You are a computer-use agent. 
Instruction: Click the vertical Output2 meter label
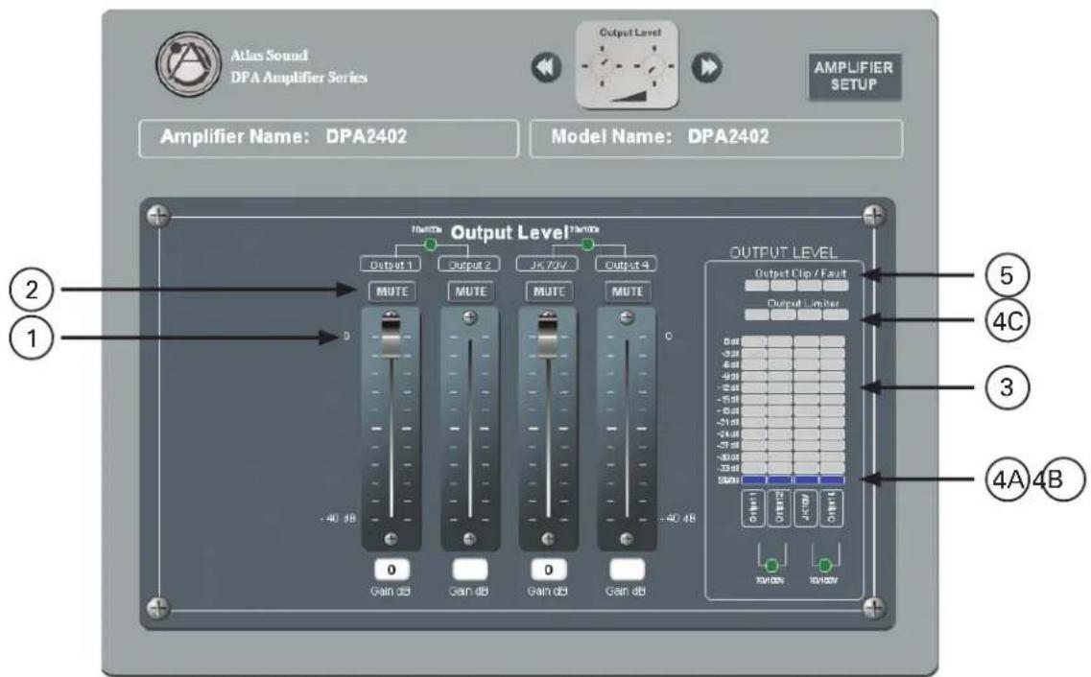pyautogui.click(x=779, y=508)
